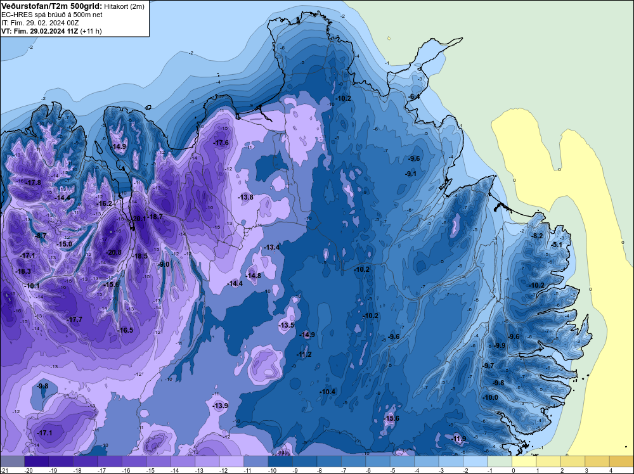The height and width of the screenshot is (474, 634).
Task: Click the -13.4 temperature label
Action: pos(272,247)
